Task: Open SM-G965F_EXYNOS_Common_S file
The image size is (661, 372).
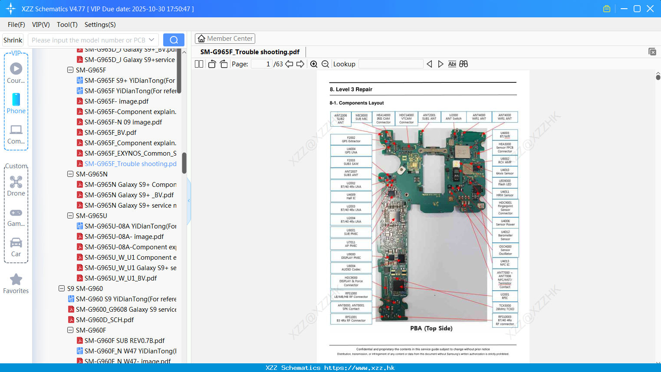Action: click(126, 153)
